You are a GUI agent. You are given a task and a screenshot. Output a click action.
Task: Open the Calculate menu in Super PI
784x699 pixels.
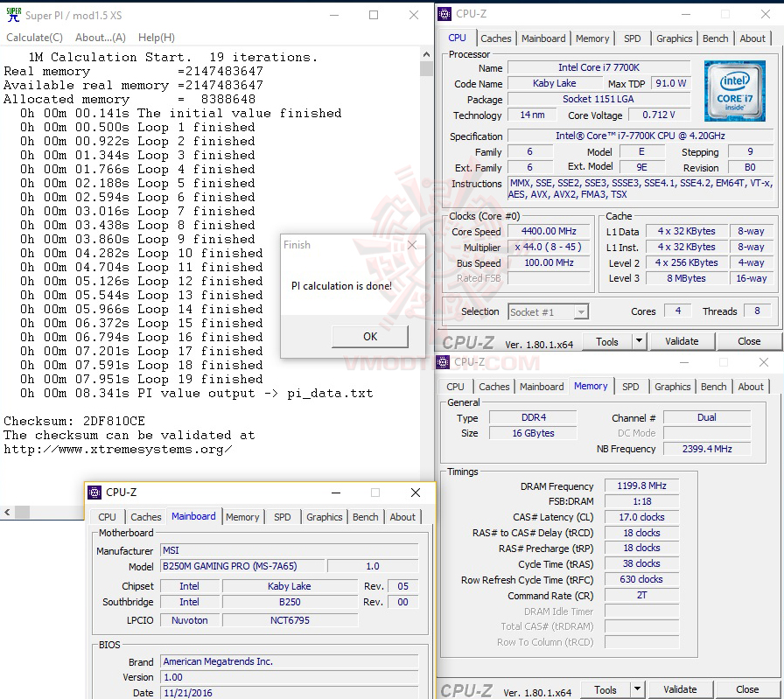click(34, 38)
